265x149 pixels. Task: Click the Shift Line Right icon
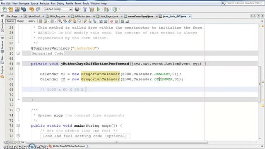coord(106,21)
